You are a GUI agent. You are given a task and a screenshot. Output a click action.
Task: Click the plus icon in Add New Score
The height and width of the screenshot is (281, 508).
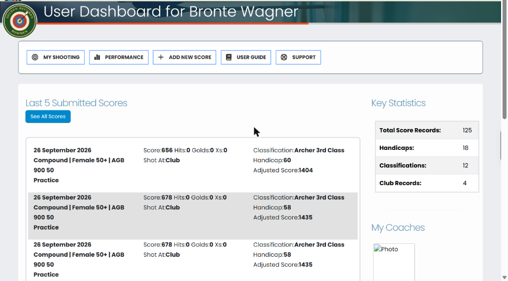(161, 57)
